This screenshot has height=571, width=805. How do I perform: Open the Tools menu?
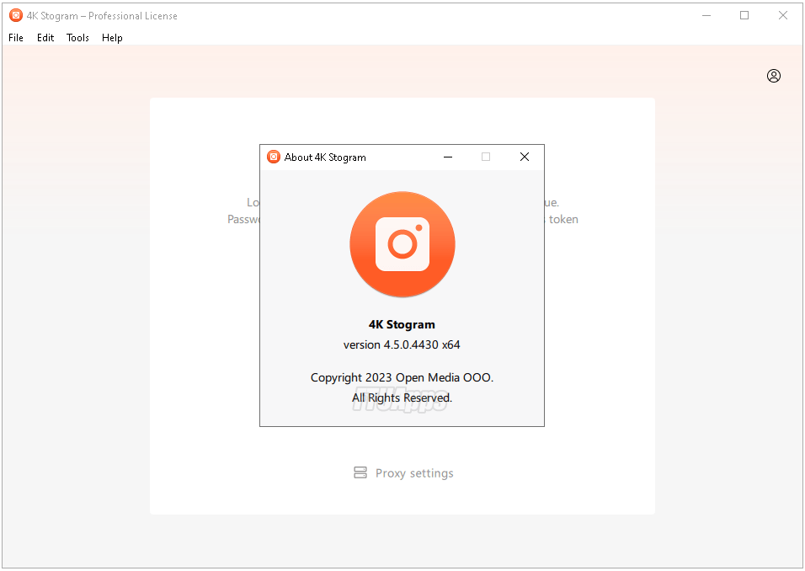(77, 38)
